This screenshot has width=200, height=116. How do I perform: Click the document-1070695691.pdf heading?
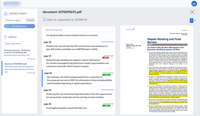click(x=62, y=12)
